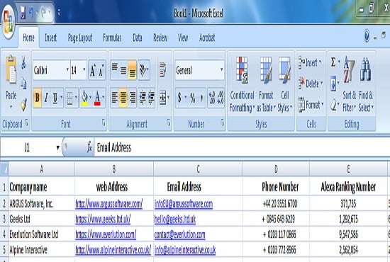Screen dimensions: 390x262
Task: Open the everlution.com web link
Action: pyautogui.click(x=106, y=234)
